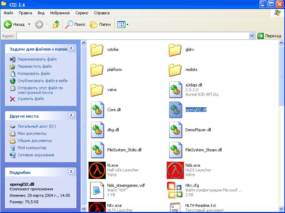Select the hltv.cfg file icon
The image size is (285, 213).
tap(175, 190)
